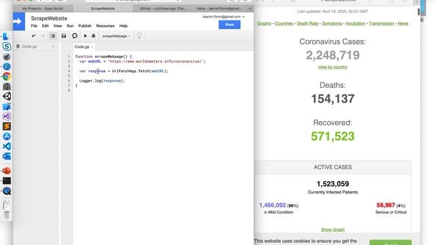
Task: Open Graphs link on Worldometers page
Action: pos(264,23)
